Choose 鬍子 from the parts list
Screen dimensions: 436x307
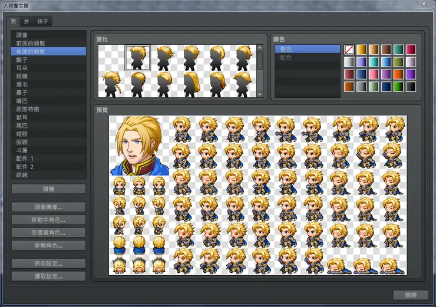tap(48, 60)
